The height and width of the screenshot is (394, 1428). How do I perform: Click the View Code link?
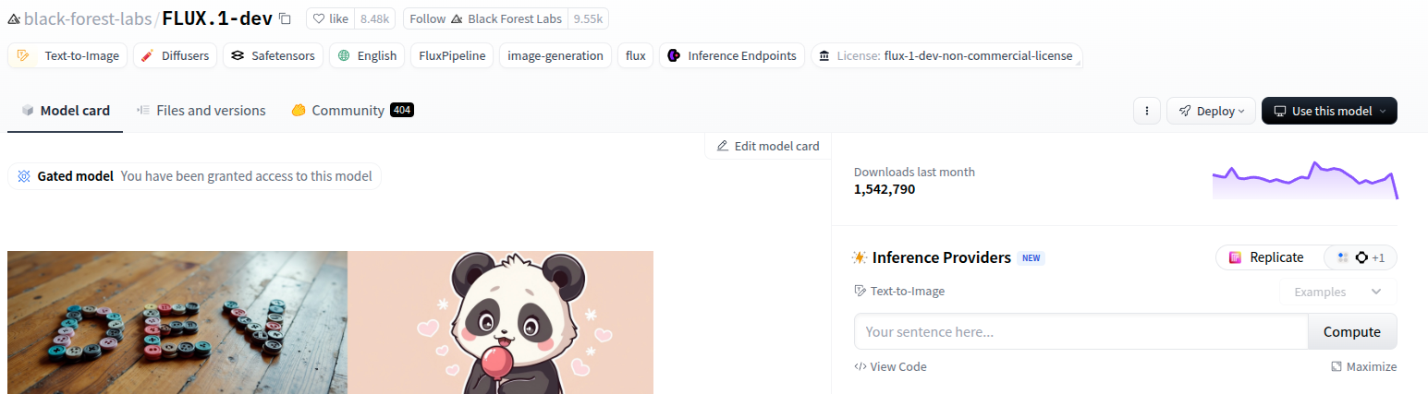click(890, 366)
